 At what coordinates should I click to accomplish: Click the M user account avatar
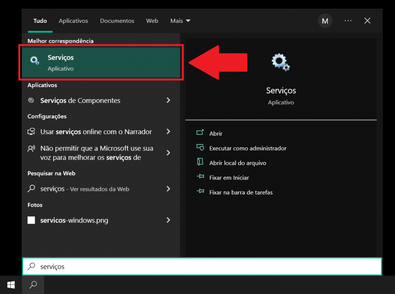[325, 21]
